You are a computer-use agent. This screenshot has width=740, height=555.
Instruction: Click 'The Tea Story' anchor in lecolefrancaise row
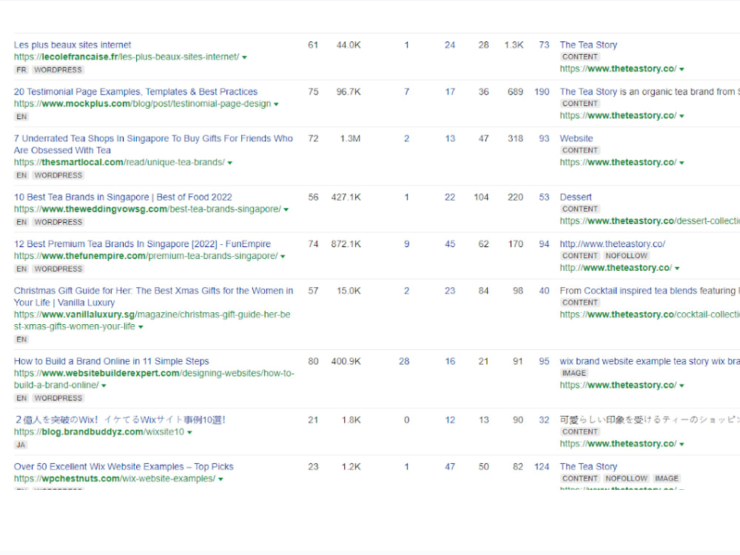pyautogui.click(x=588, y=45)
